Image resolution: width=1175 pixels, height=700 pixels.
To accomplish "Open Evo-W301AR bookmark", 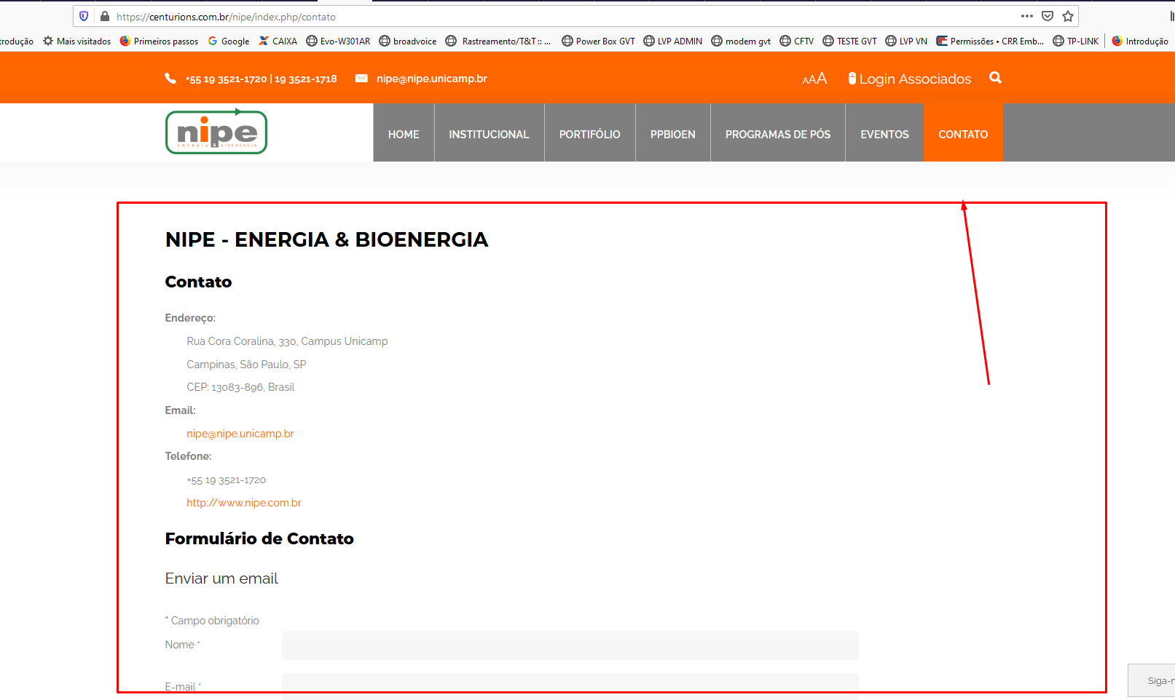I will [338, 41].
